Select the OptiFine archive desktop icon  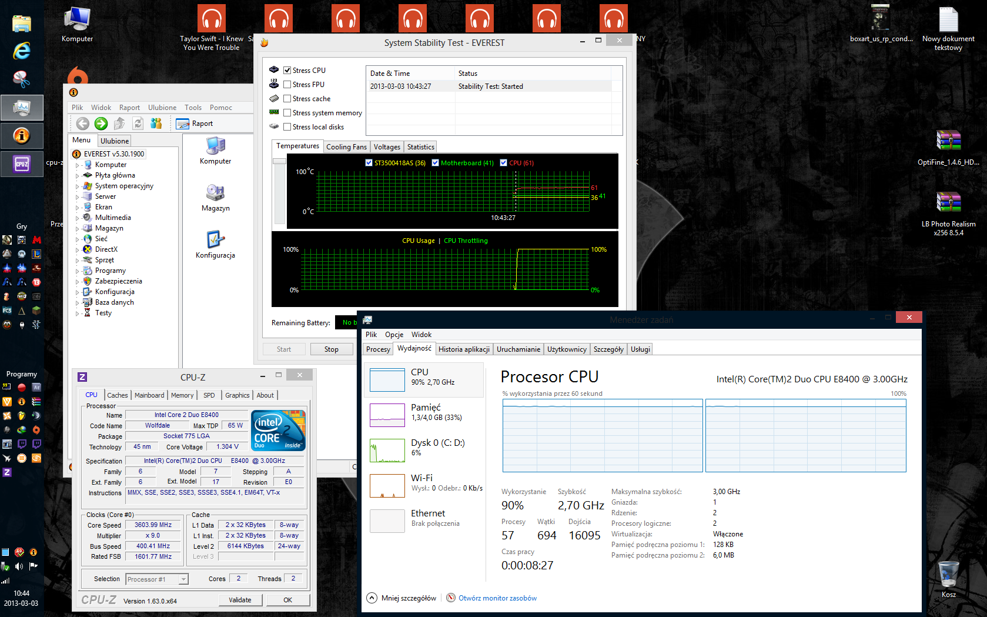(x=948, y=148)
